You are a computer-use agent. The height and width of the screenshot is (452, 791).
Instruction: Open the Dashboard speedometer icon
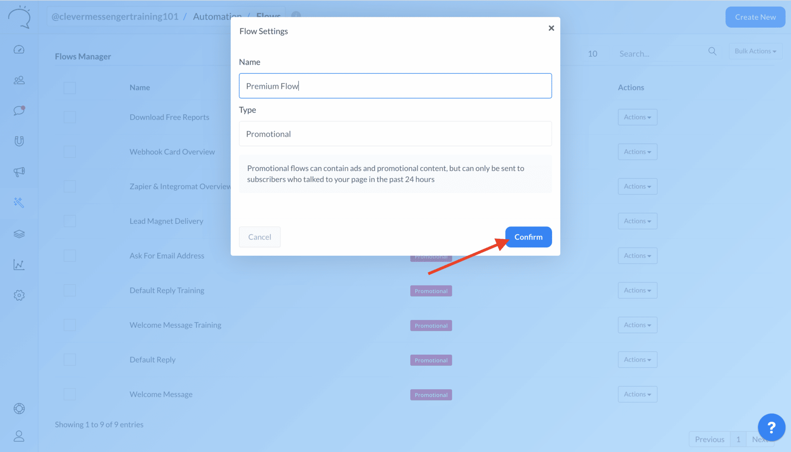click(19, 49)
